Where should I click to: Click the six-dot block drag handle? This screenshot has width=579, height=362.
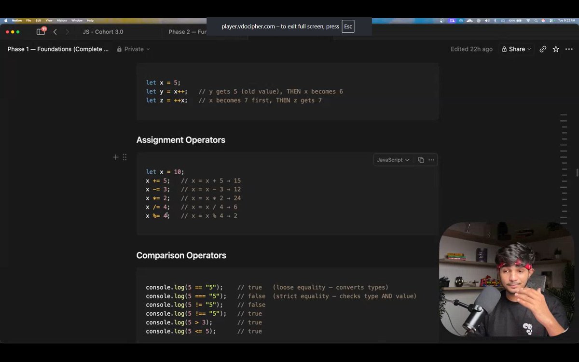pyautogui.click(x=124, y=157)
